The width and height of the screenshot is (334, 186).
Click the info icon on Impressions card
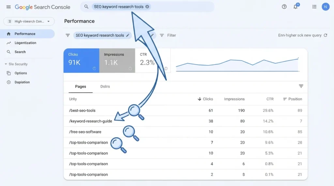130,68
